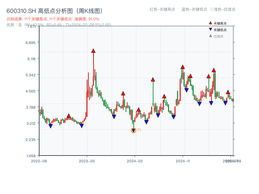
Task: Select the highest red peak marker near 2023-05
Action: (x=93, y=50)
